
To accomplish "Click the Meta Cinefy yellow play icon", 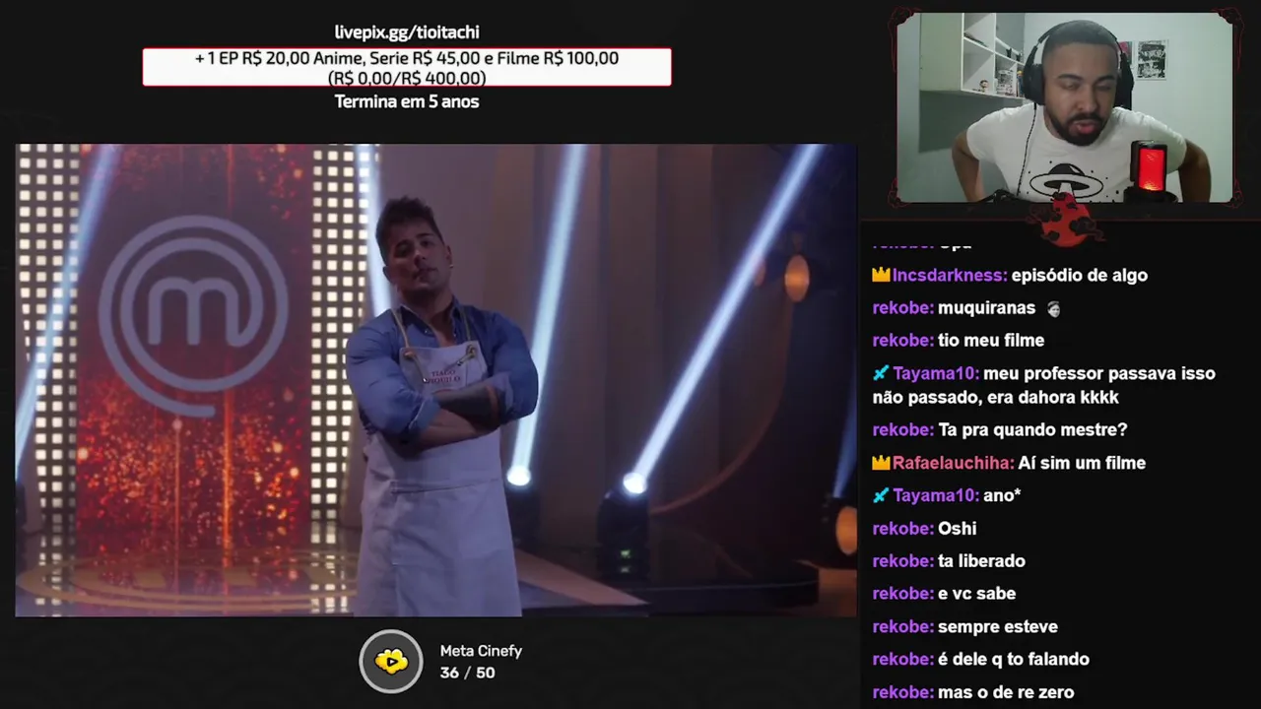I will (391, 661).
